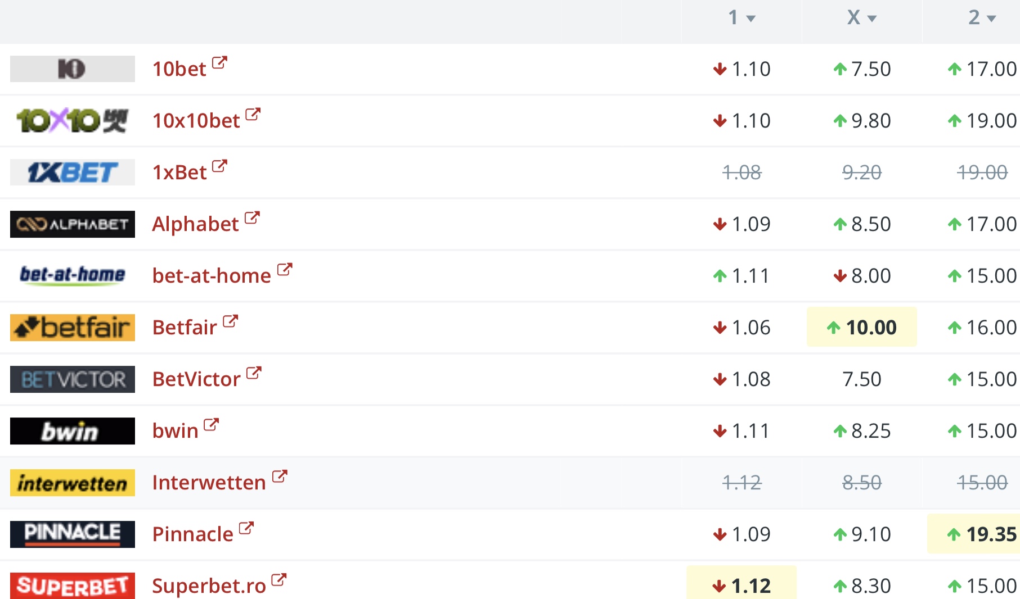The width and height of the screenshot is (1020, 599).
Task: Sort by column 1 dropdown arrow
Action: (751, 19)
